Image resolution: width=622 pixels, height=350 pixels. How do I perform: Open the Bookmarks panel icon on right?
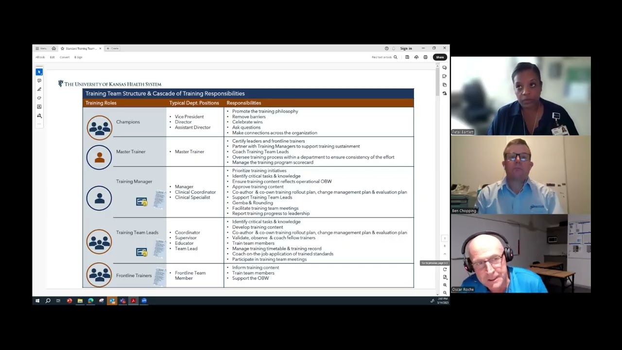pos(445,76)
